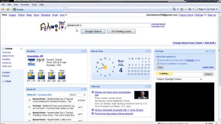
Task: Open the Settings dropdown arrow
Action: coord(205,15)
